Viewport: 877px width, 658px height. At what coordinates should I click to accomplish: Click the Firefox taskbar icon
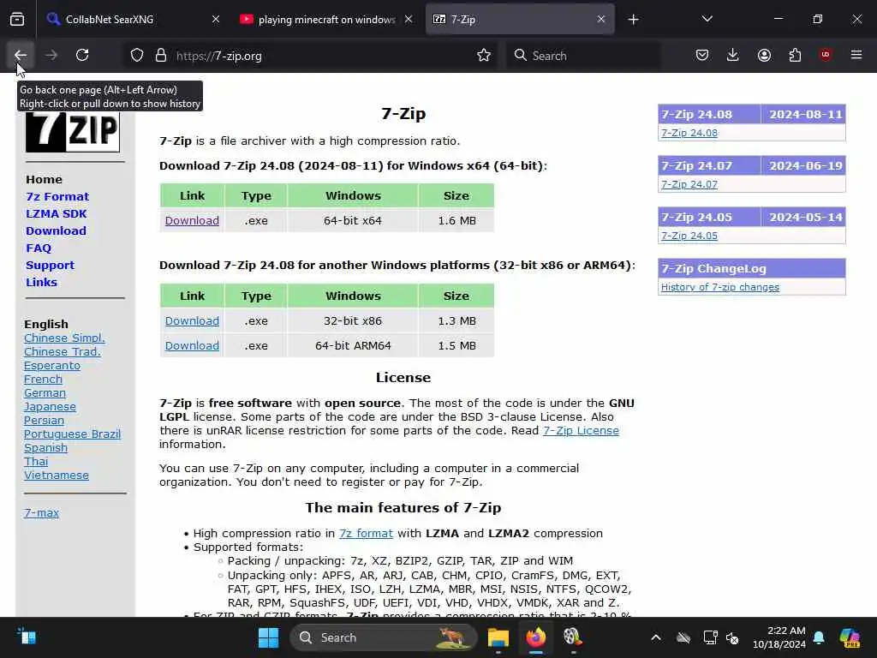point(536,637)
